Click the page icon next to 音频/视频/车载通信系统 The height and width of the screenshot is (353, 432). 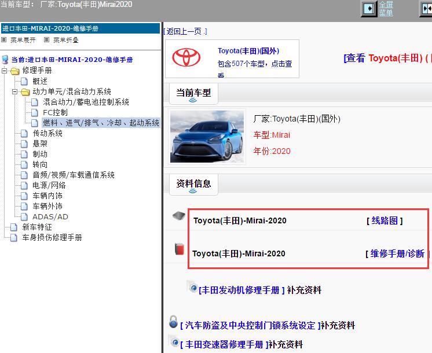coord(24,175)
